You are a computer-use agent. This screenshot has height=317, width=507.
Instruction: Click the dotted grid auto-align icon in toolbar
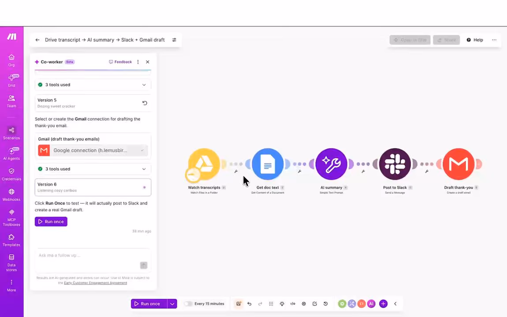pyautogui.click(x=271, y=303)
